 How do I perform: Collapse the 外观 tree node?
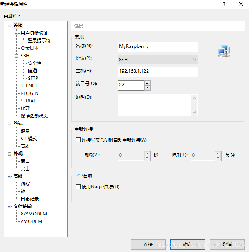point(9,154)
